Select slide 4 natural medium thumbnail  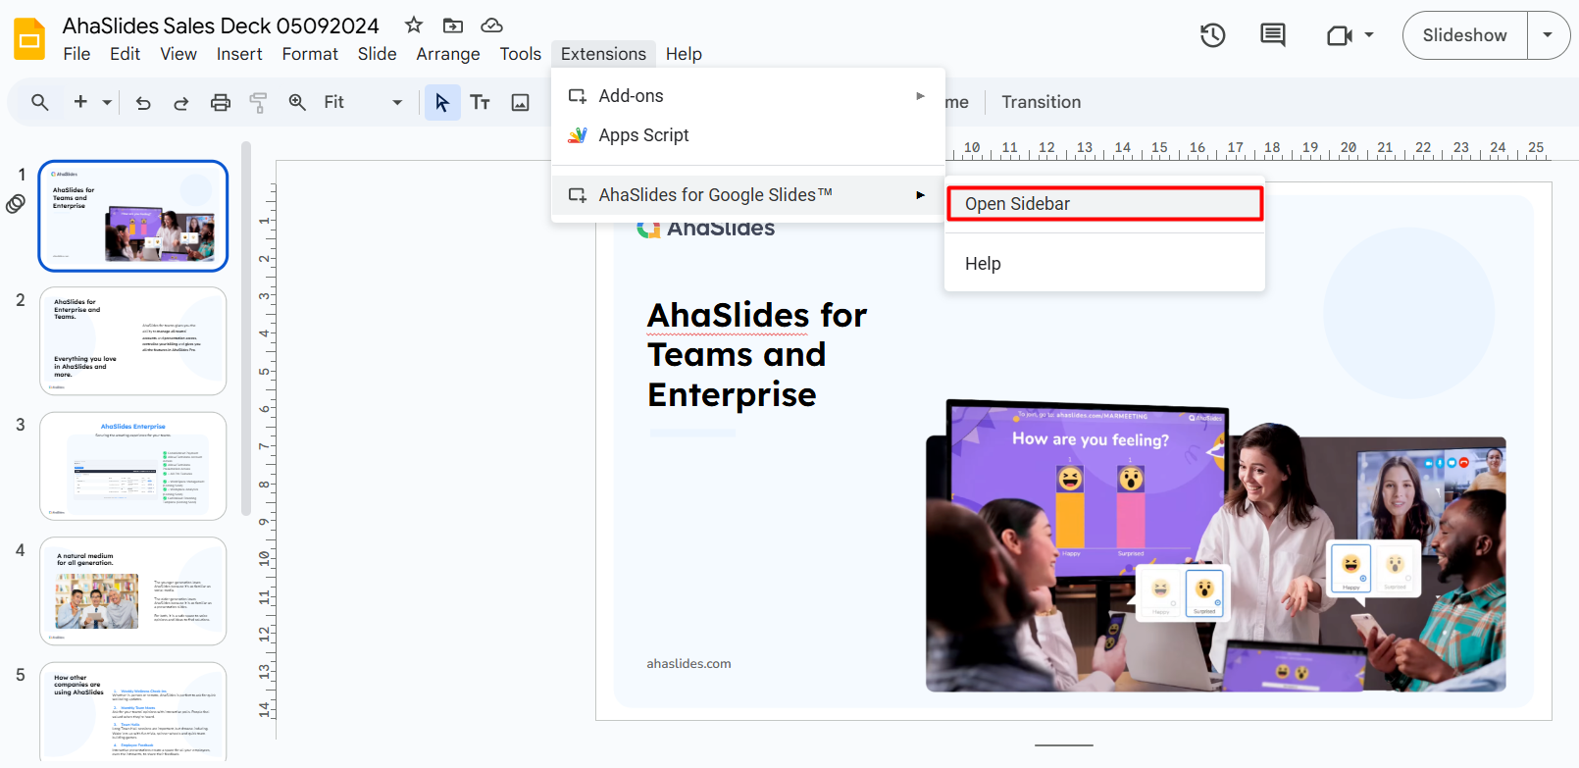(x=133, y=591)
